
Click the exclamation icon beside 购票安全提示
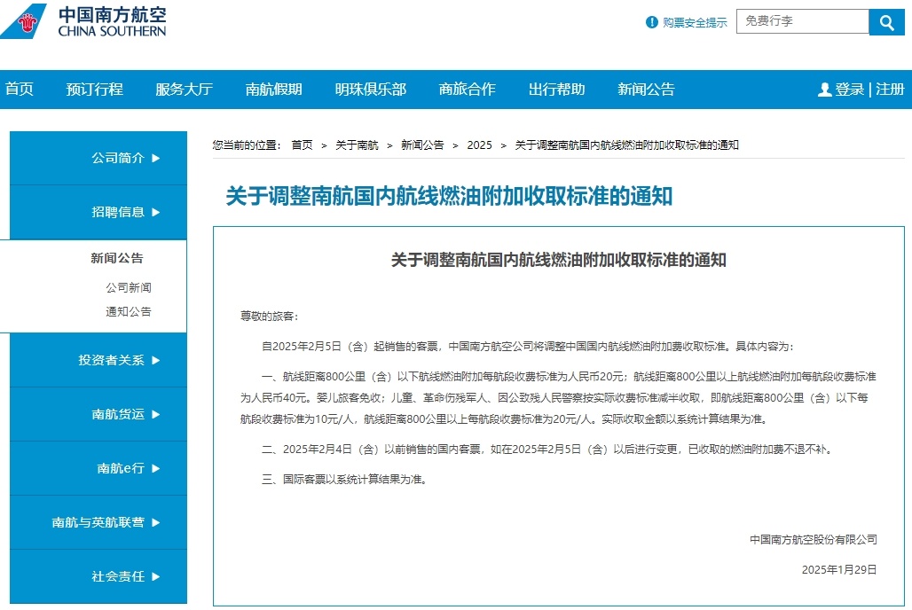pyautogui.click(x=651, y=22)
